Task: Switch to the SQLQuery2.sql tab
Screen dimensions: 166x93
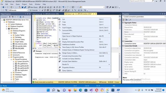Action: [46, 14]
